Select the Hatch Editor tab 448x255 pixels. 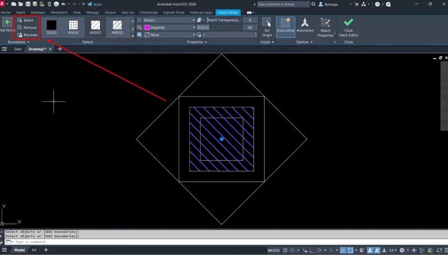pyautogui.click(x=228, y=13)
